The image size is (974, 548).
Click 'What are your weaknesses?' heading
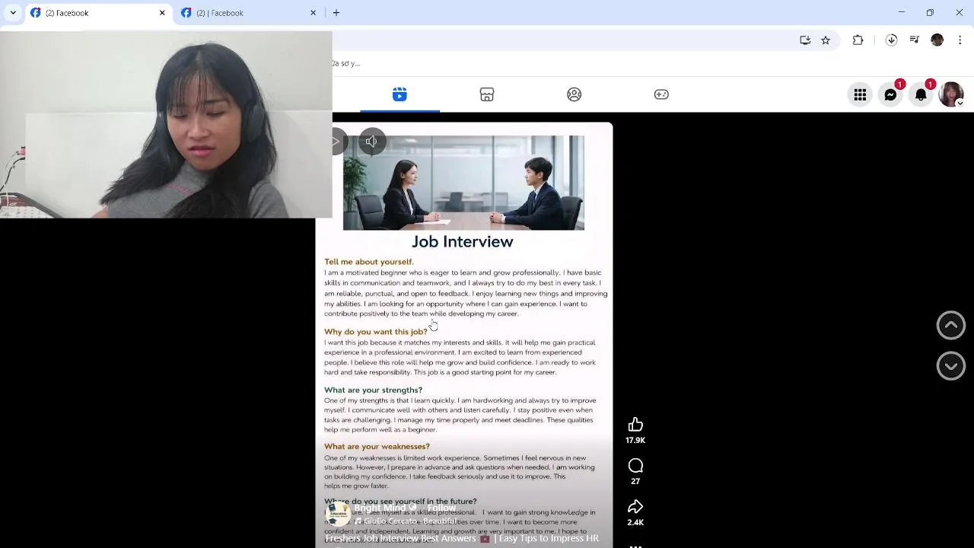coord(377,447)
